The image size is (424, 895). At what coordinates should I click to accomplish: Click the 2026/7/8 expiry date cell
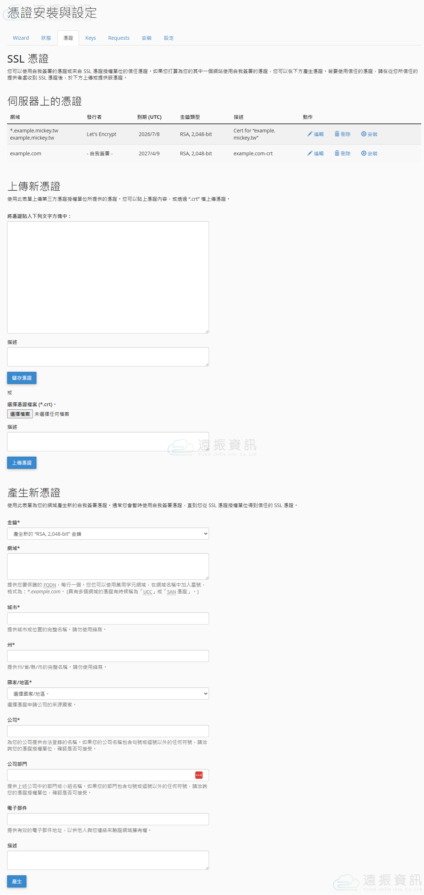[x=149, y=134]
